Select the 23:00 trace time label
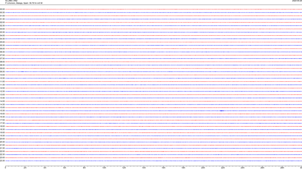 pos(2,158)
